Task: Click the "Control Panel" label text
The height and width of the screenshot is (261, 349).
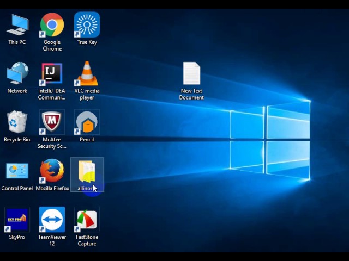Action: [17, 188]
